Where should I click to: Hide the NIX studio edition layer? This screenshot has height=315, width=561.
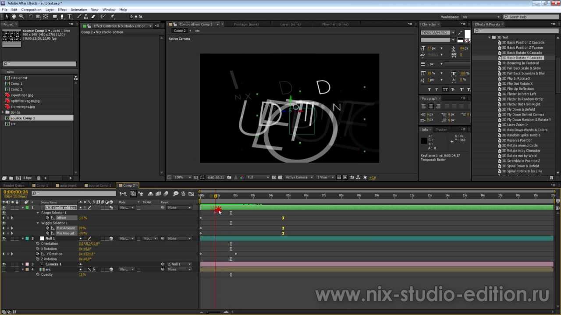(x=4, y=208)
